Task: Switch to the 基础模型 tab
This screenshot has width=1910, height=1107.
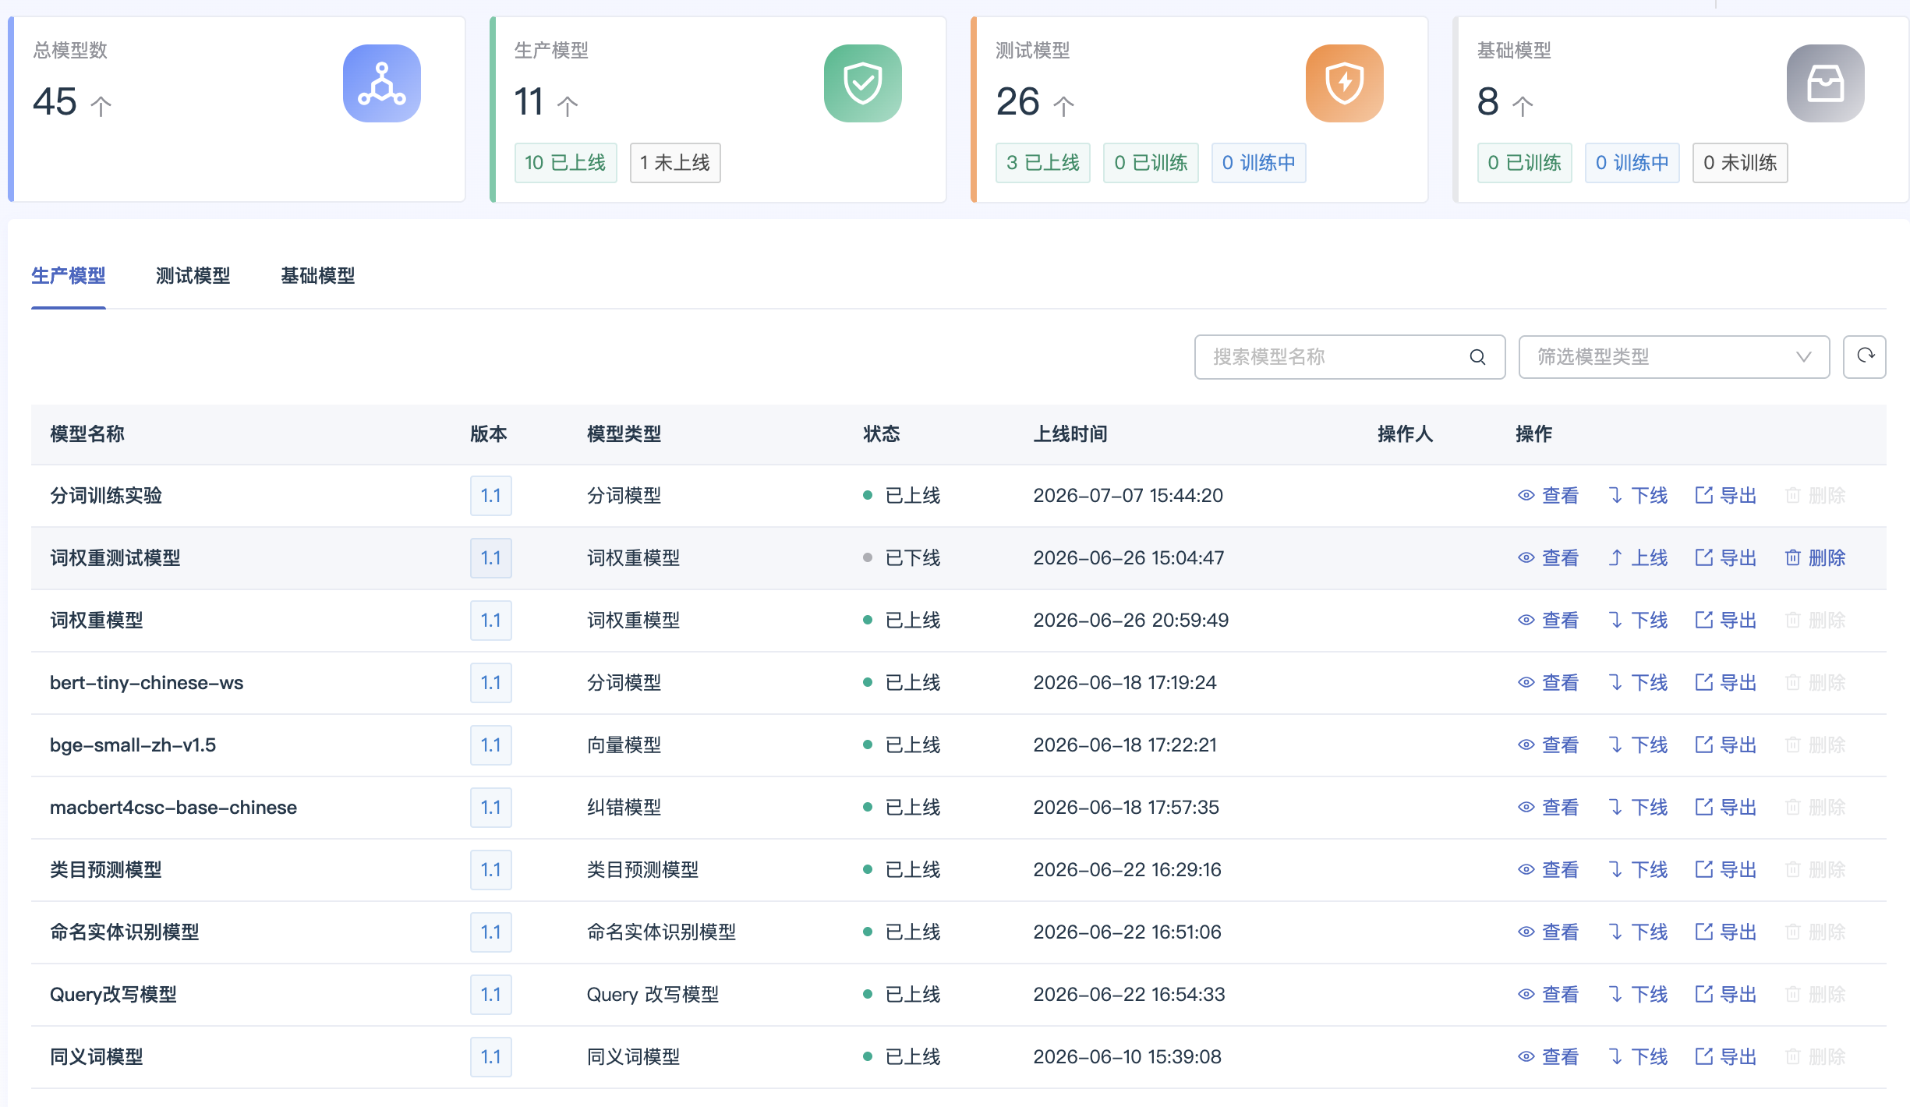Action: (x=318, y=276)
